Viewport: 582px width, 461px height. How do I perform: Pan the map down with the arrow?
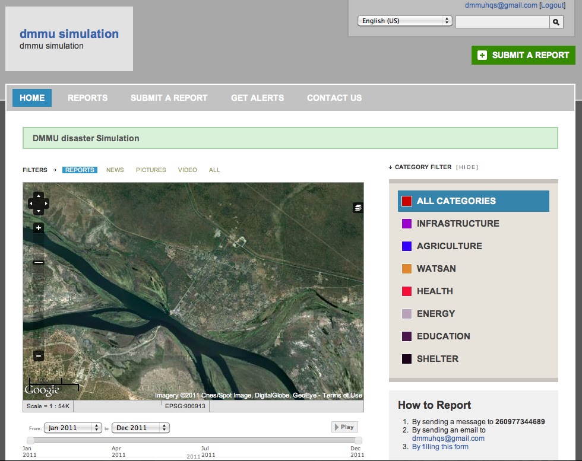pyautogui.click(x=39, y=211)
